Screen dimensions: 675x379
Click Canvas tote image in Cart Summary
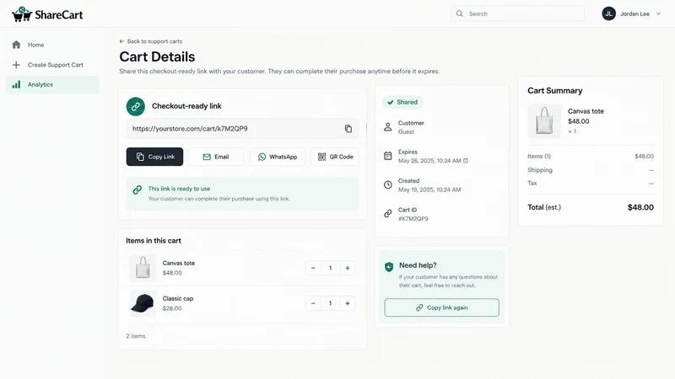(544, 120)
